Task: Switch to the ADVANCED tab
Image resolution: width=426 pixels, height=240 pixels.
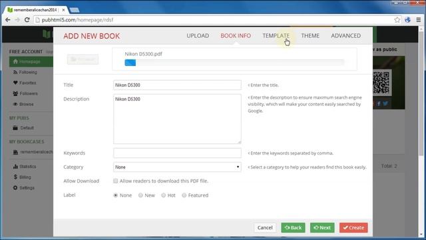Action: point(346,35)
